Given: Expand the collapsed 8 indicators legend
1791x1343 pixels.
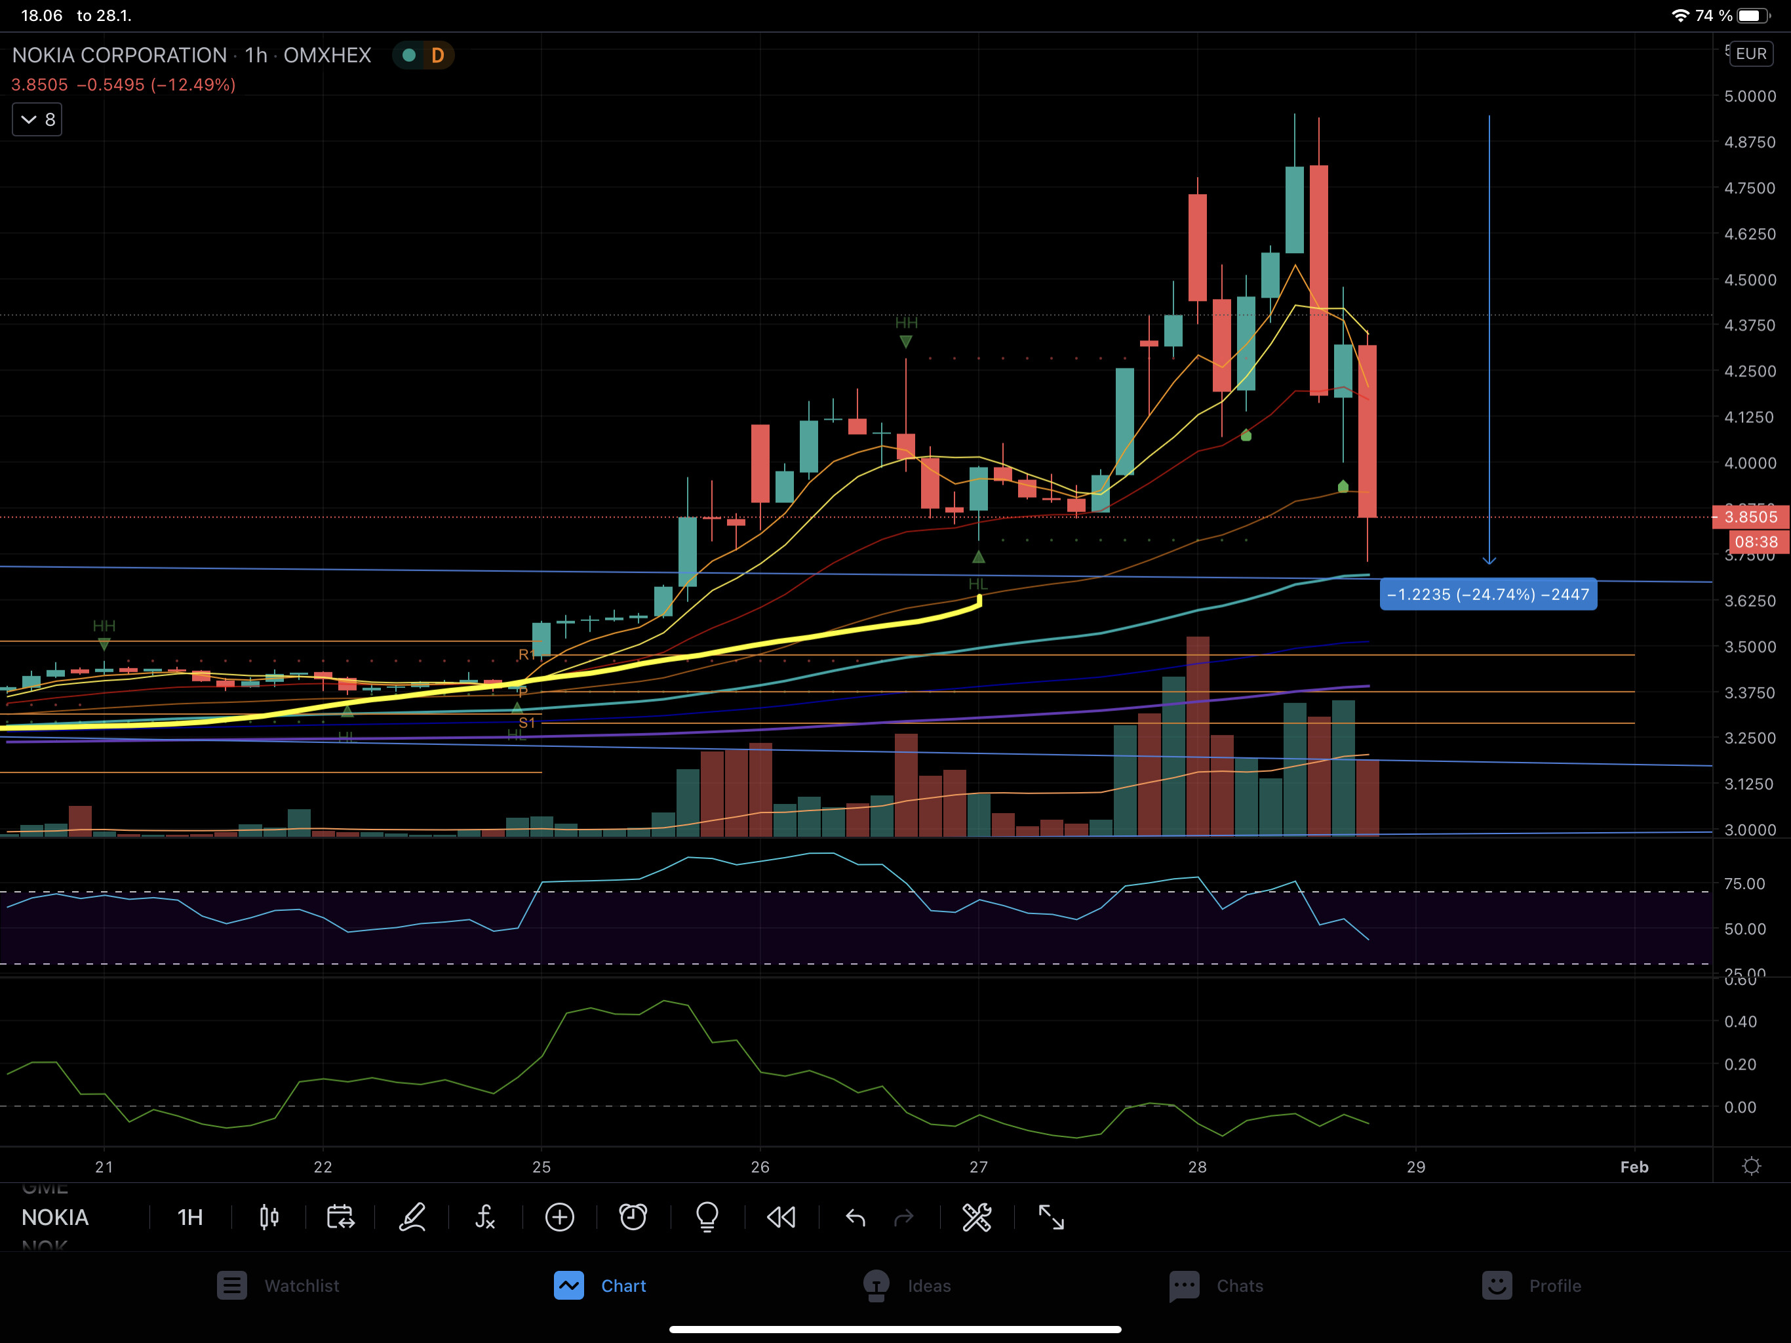Looking at the screenshot, I should tap(37, 120).
